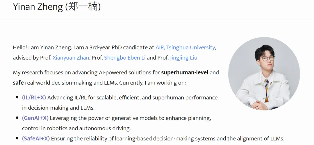Select the (IL/RL+X) highlighted label

[x=34, y=98]
